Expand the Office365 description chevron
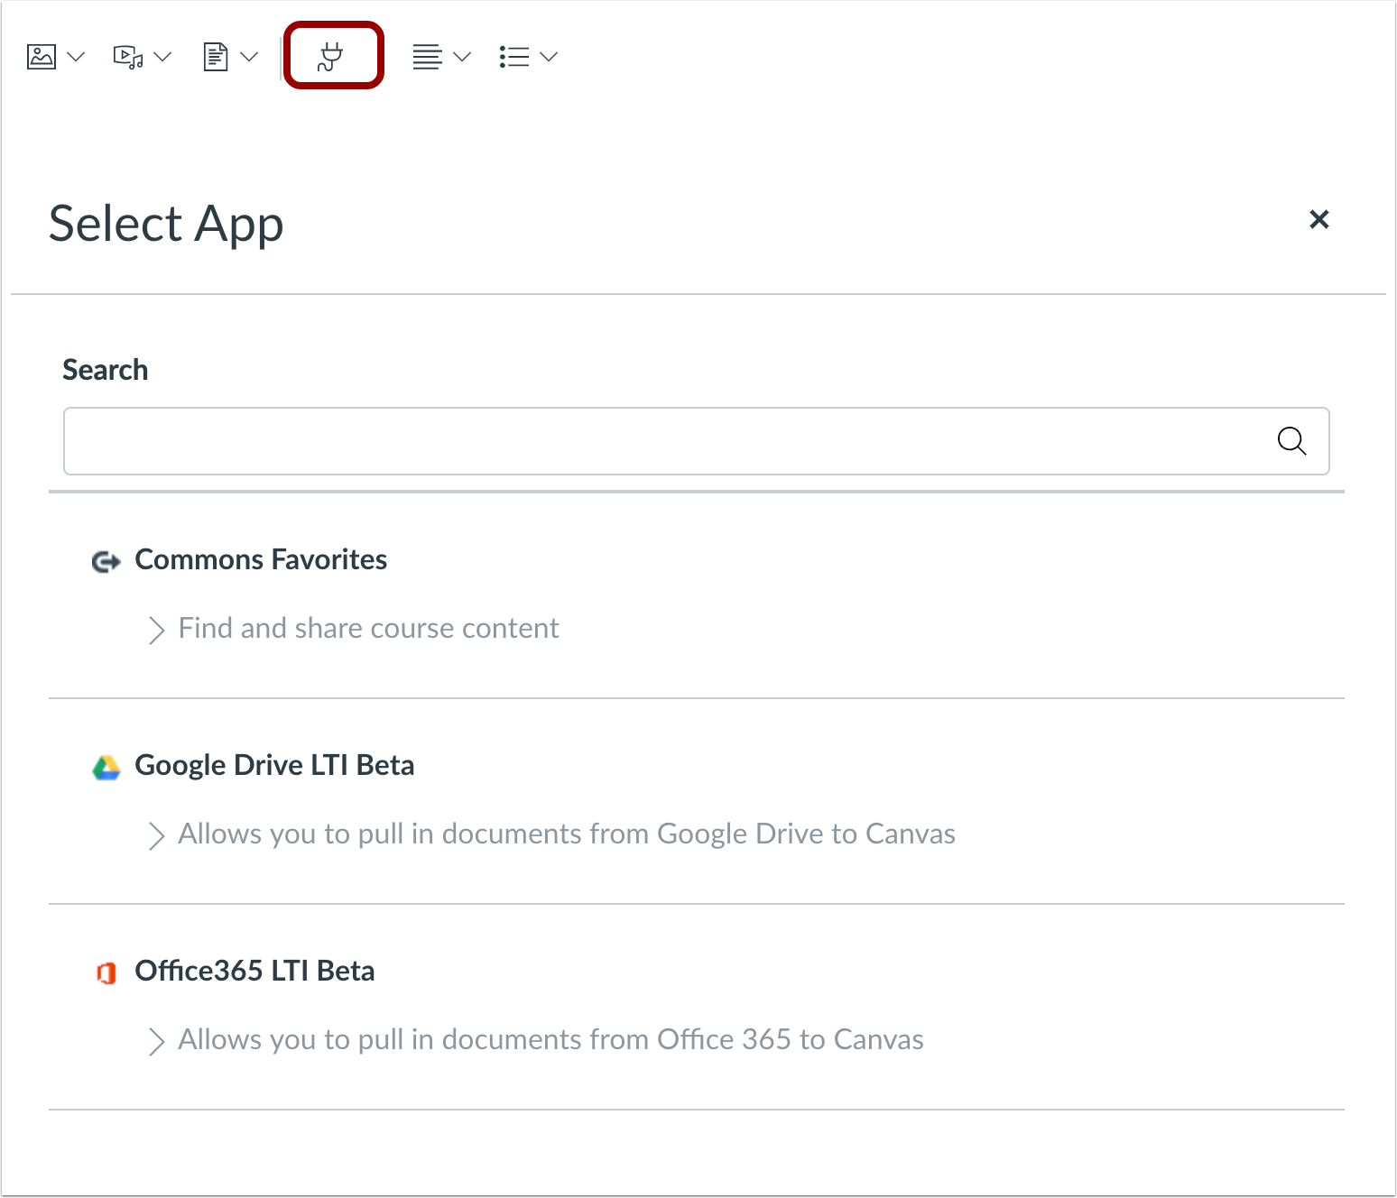 pyautogui.click(x=156, y=1041)
